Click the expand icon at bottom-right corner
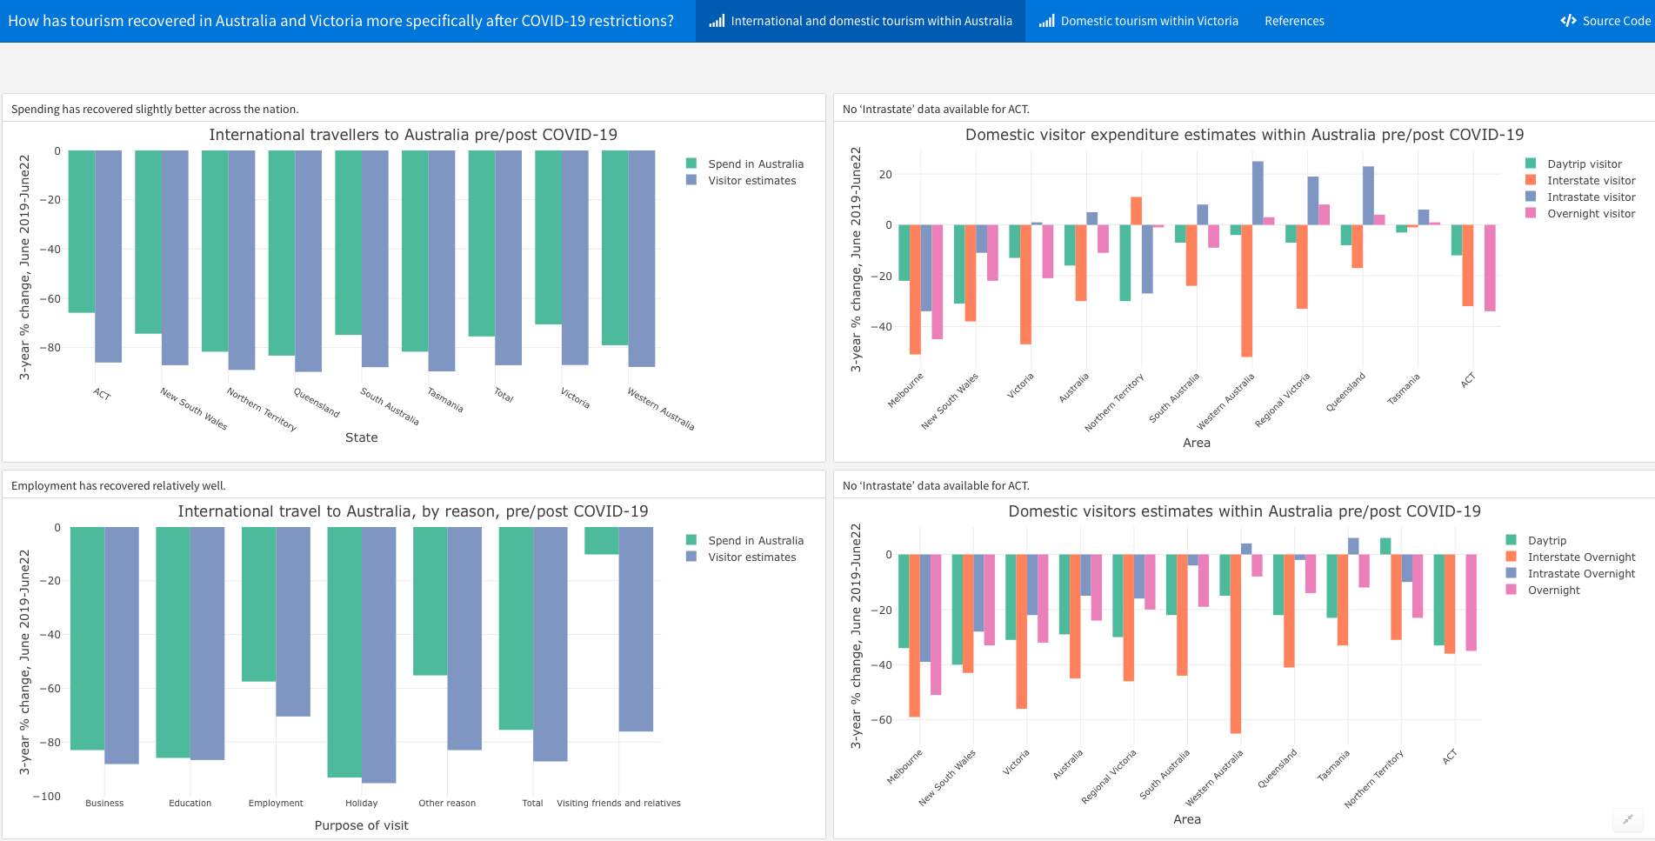Screen dimensions: 1655x841 coord(1627,819)
